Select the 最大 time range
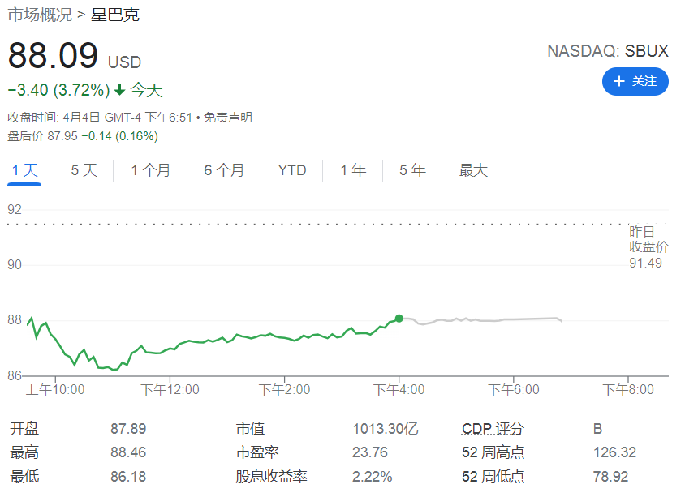 pos(473,170)
